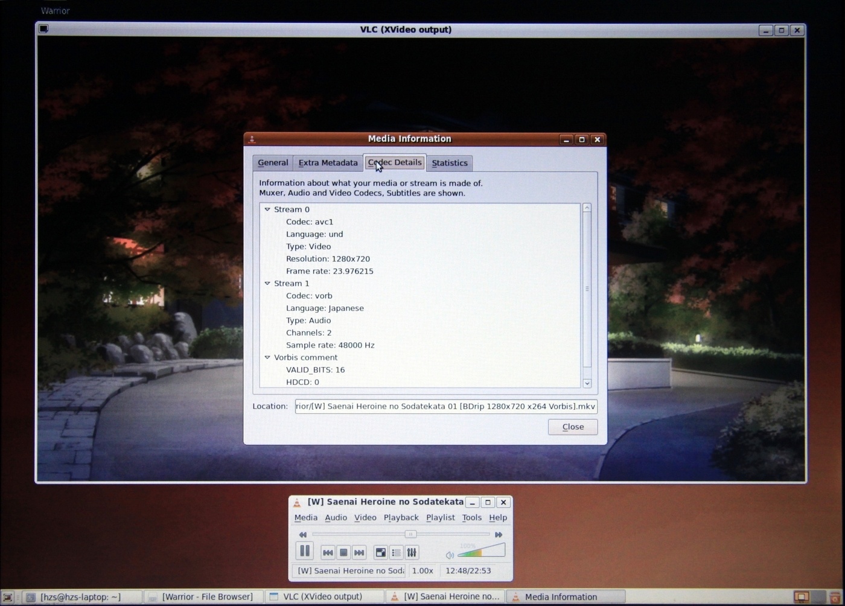Select the 'Codec: vorb' row
The height and width of the screenshot is (606, 845).
pos(309,296)
